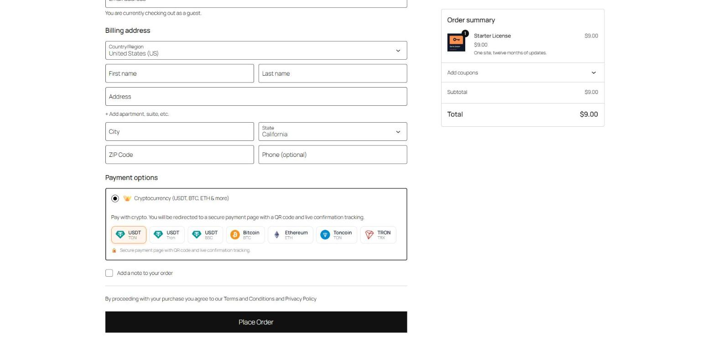Click the ZIP Code field
Viewport: 707px width, 352px height.
(179, 155)
